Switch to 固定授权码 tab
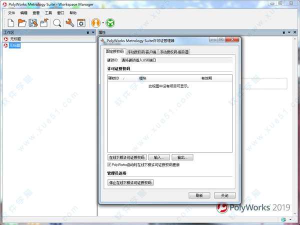Image resolution: width=300 pixels, height=225 pixels. pyautogui.click(x=115, y=51)
